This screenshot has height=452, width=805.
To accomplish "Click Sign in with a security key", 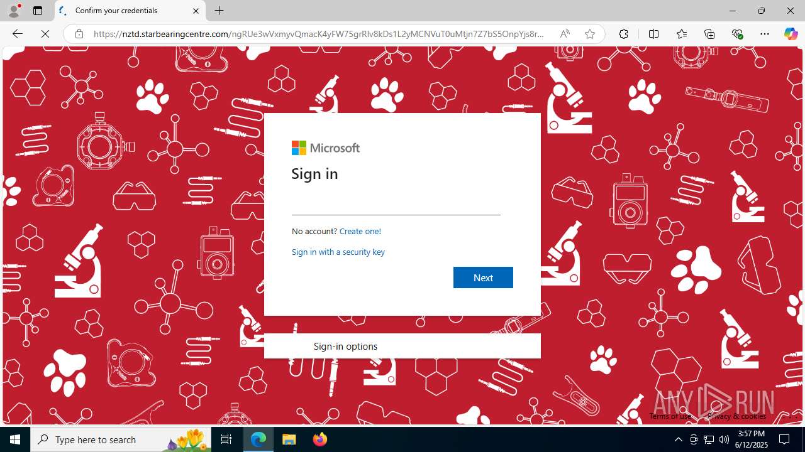I will click(x=338, y=252).
